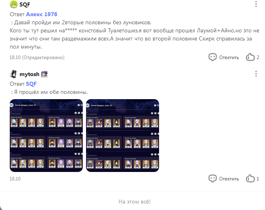265x210 pixels.
Task: Open the Алекс 1976 profile link
Action: pos(41,14)
